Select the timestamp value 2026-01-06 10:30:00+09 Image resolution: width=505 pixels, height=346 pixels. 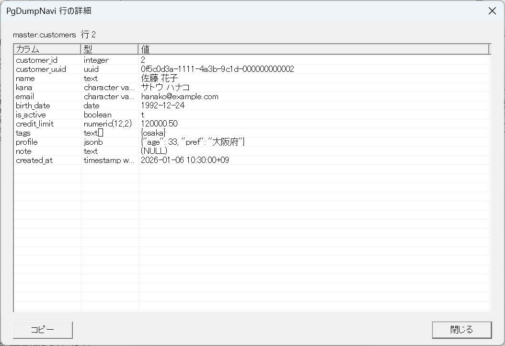185,160
